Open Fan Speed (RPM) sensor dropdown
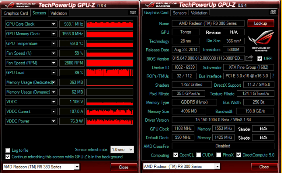 pyautogui.click(x=54, y=63)
